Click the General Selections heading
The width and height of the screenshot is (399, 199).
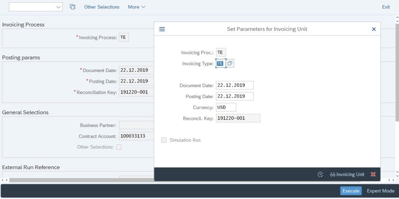coord(25,112)
